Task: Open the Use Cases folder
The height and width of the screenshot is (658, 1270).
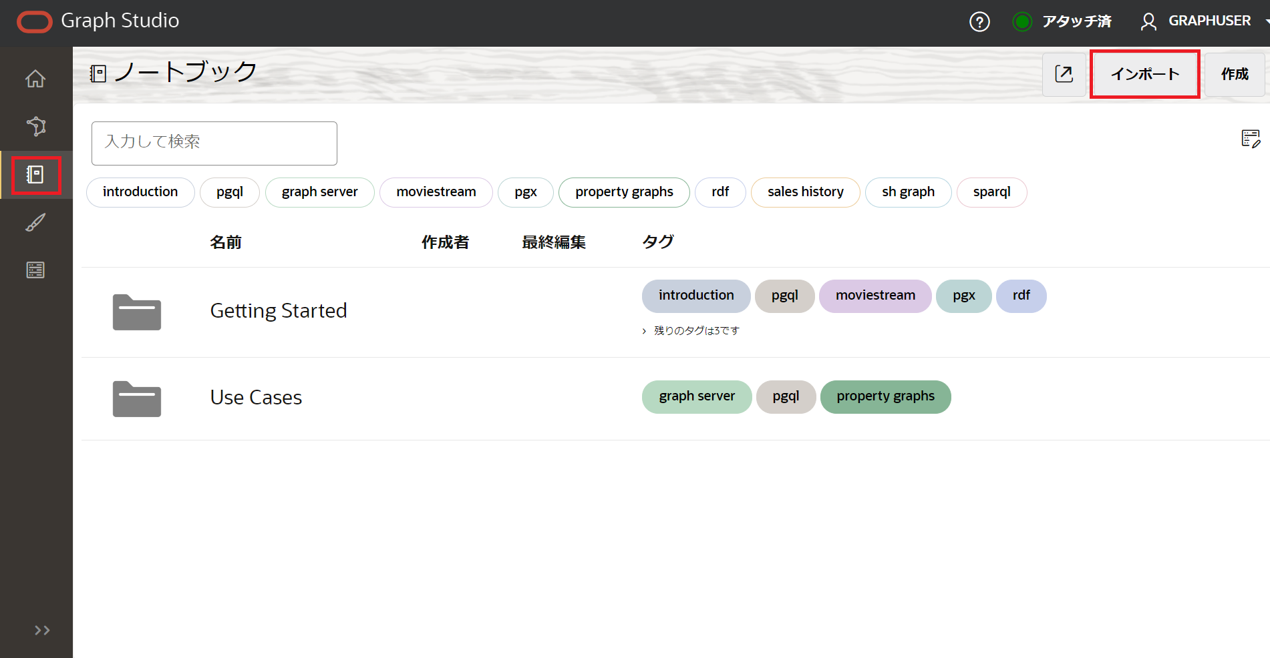Action: pos(256,398)
